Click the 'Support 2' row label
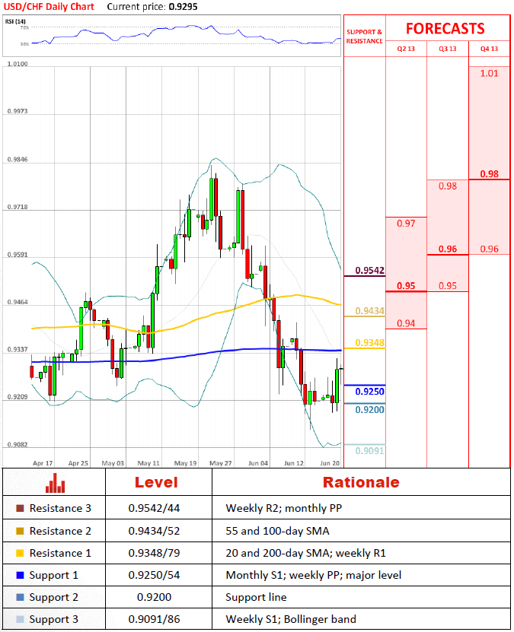Viewport: 514px width, 632px height. click(53, 597)
